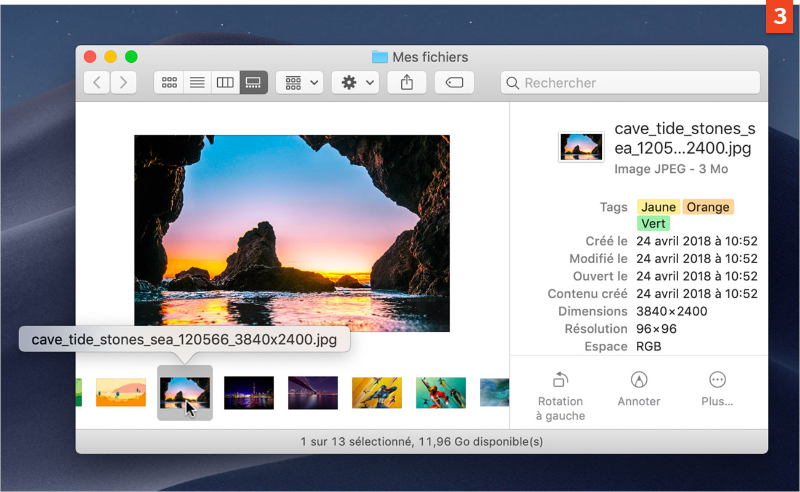Click the status bar selection count text
800x492 pixels.
tap(422, 442)
